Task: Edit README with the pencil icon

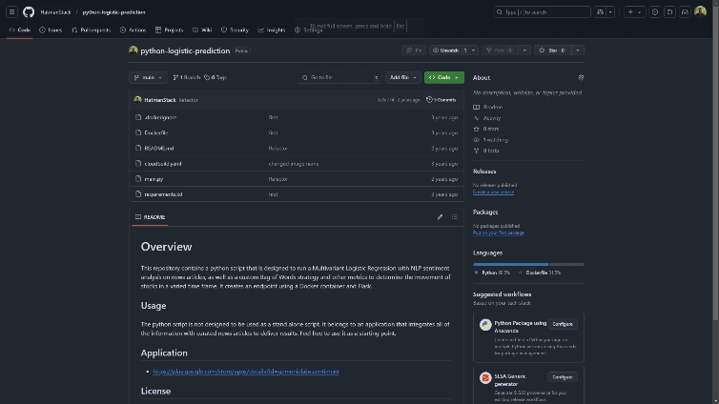Action: pyautogui.click(x=440, y=217)
